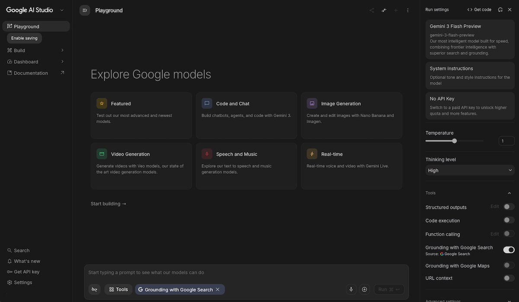
Task: Collapse the Tools section chevron
Action: 509,193
